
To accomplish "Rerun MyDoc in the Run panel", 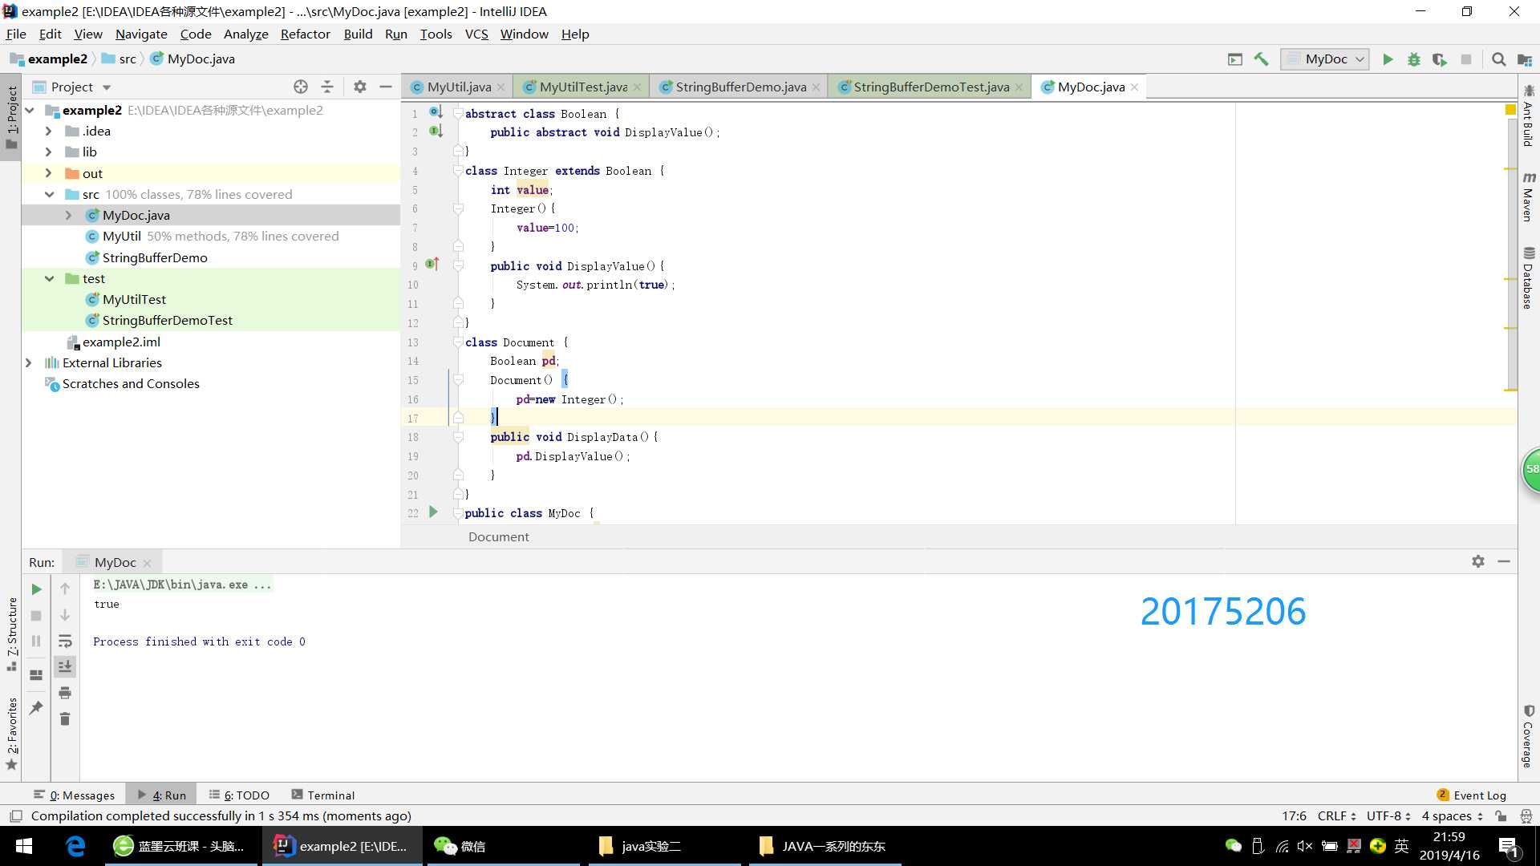I will (x=36, y=589).
